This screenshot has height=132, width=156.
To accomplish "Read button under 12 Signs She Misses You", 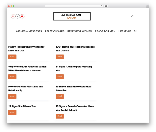I will pyautogui.click(x=12, y=112).
